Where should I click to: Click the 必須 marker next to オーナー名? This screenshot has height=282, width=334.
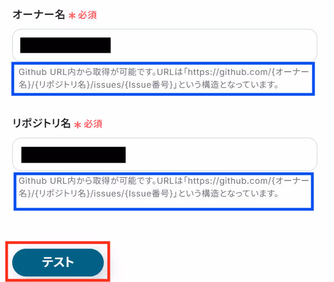click(87, 15)
